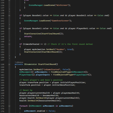Click the IEnumerator return type

click(30, 64)
